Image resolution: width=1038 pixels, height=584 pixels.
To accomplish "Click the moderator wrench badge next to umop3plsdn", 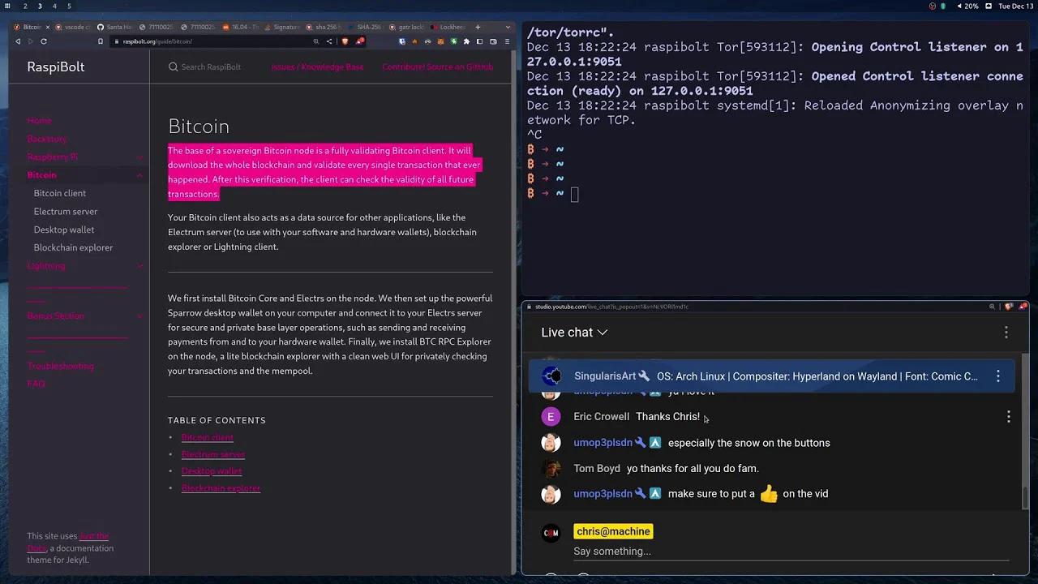I will [x=640, y=443].
